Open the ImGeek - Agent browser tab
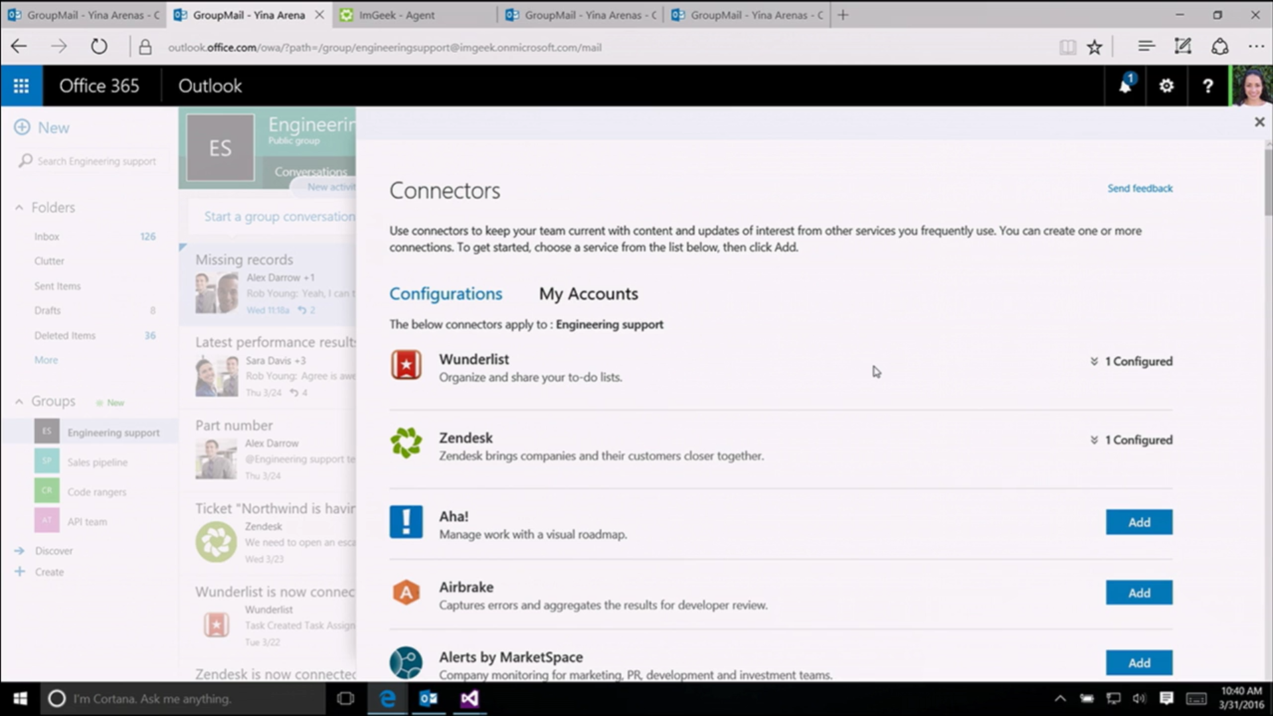 396,15
